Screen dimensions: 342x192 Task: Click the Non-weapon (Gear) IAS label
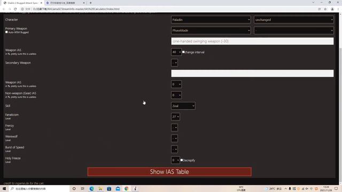point(21,93)
